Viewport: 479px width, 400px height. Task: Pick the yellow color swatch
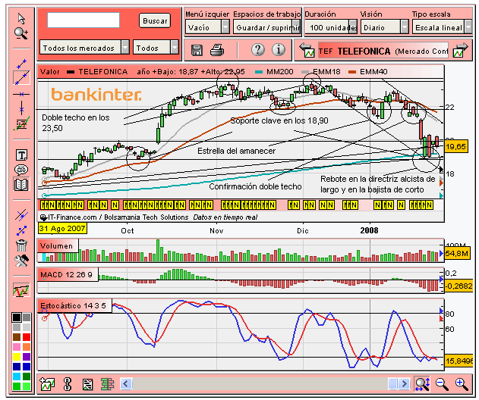[x=17, y=357]
